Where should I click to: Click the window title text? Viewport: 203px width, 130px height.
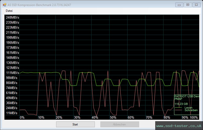[39, 5]
